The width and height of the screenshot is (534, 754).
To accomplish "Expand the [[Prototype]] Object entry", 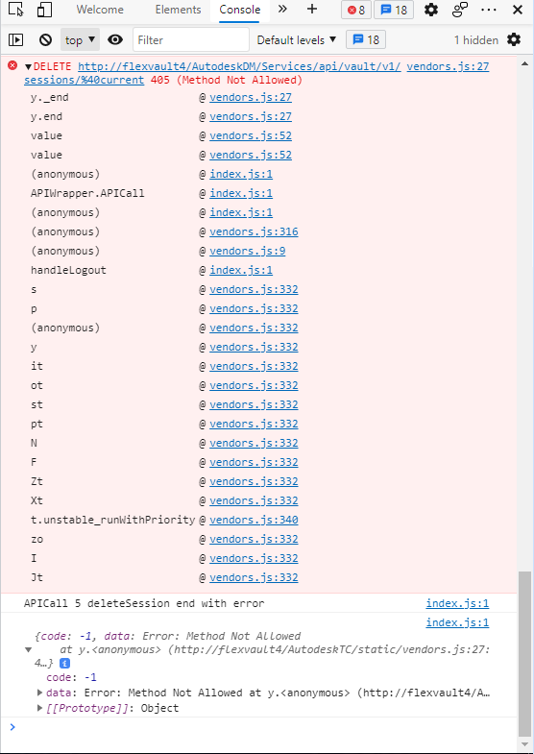I will coord(40,708).
